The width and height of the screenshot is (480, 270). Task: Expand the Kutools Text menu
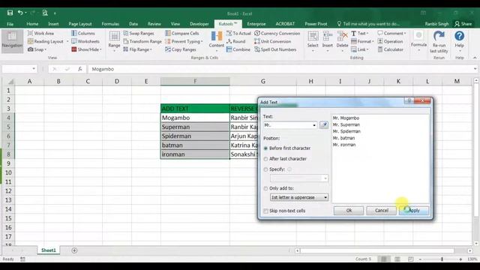pyautogui.click(x=360, y=33)
